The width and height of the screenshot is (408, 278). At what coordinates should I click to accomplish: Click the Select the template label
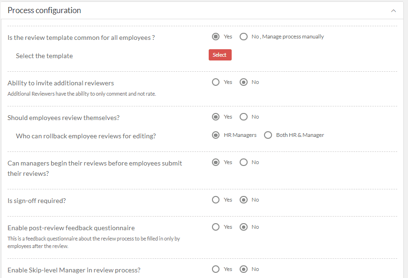(x=44, y=56)
